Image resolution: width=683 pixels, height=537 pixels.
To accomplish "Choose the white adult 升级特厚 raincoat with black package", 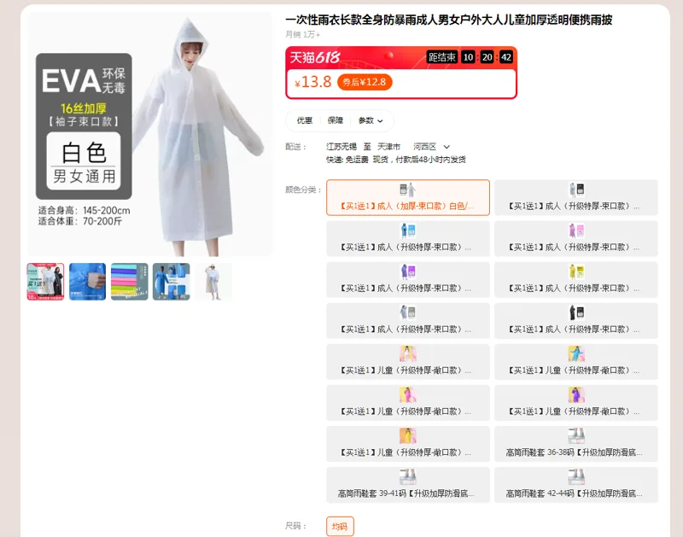I will (575, 197).
